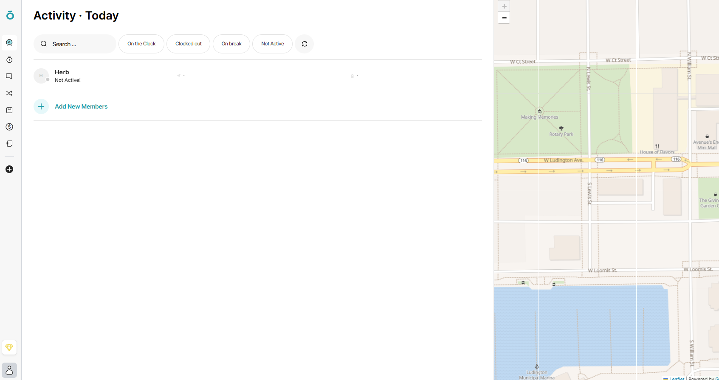Click the House of Flavors map marker
Image resolution: width=719 pixels, height=380 pixels.
[x=657, y=146]
